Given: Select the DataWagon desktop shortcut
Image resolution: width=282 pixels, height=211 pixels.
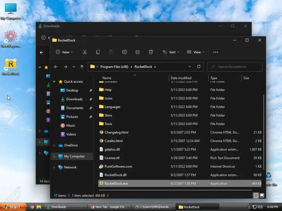Looking at the screenshot, I should [x=11, y=38].
